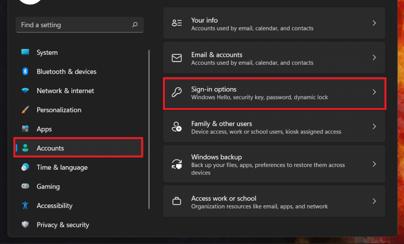Click the Gaming controller icon

[25, 186]
